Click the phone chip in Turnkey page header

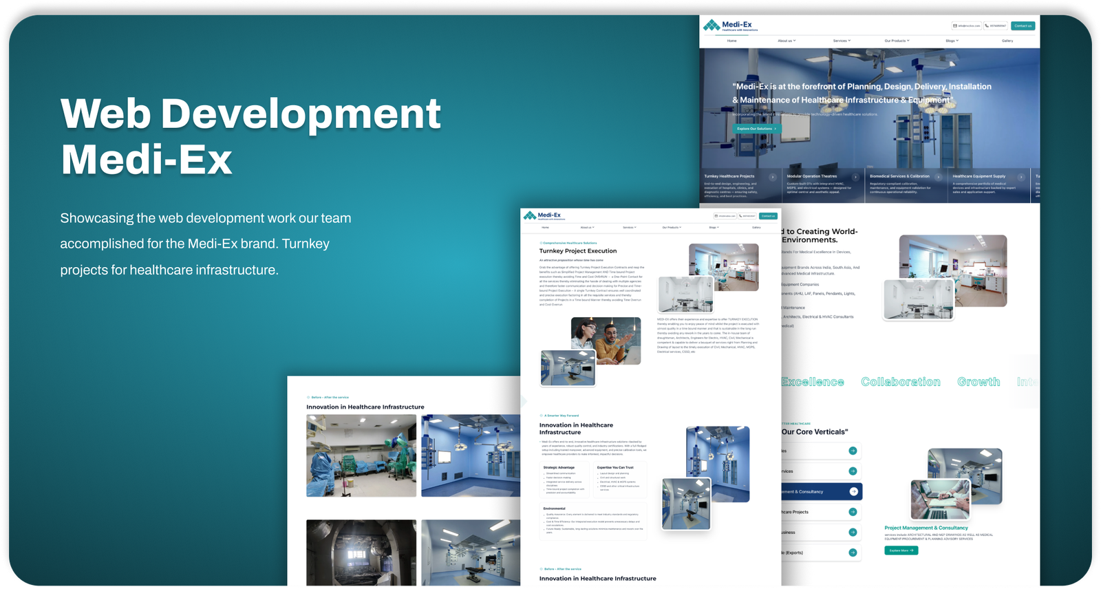747,216
